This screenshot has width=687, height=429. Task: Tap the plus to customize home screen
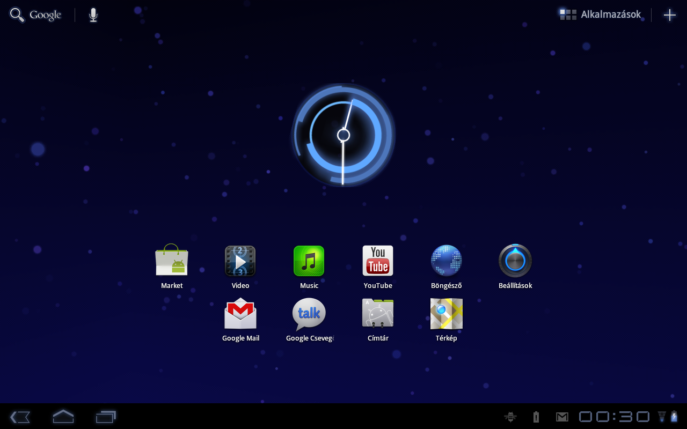670,15
